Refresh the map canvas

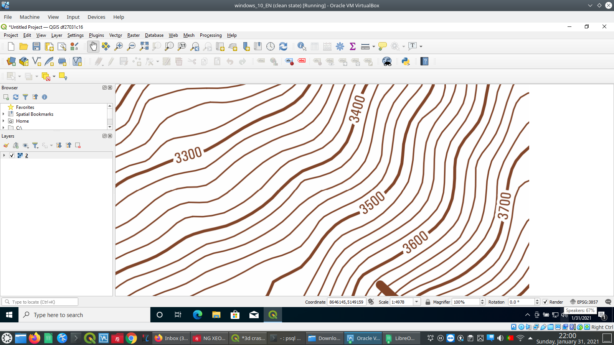click(x=283, y=46)
